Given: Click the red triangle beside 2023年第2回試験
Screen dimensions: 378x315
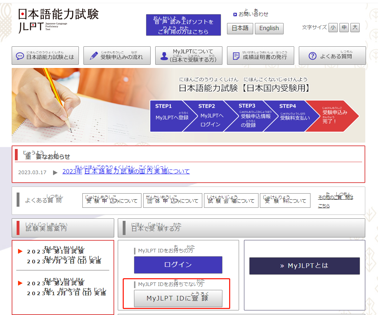Looking at the screenshot, I should click(x=21, y=283).
